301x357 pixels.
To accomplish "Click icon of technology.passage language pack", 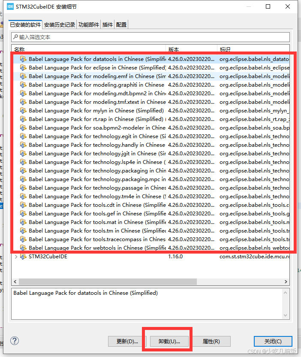I will tap(23, 188).
